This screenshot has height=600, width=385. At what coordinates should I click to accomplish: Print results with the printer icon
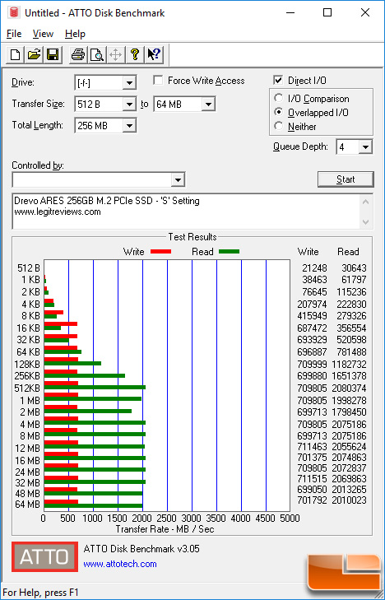[78, 54]
